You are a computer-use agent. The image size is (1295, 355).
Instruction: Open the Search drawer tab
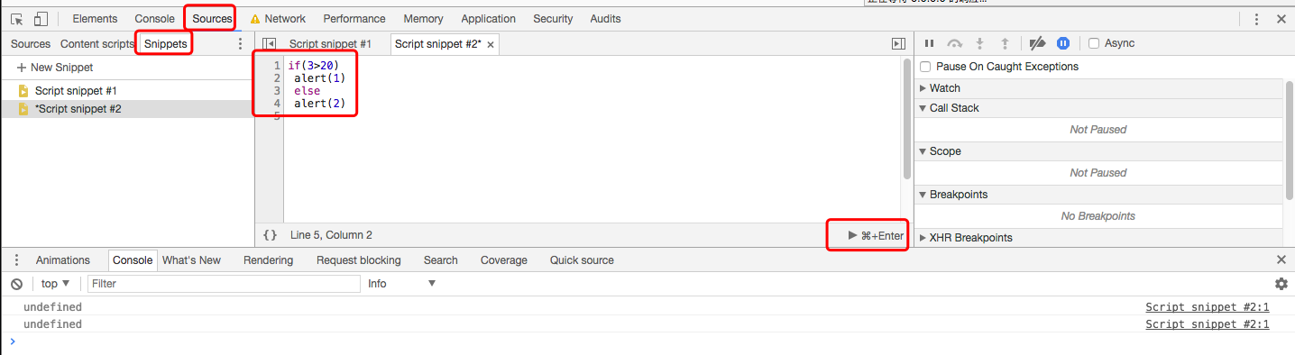click(441, 259)
